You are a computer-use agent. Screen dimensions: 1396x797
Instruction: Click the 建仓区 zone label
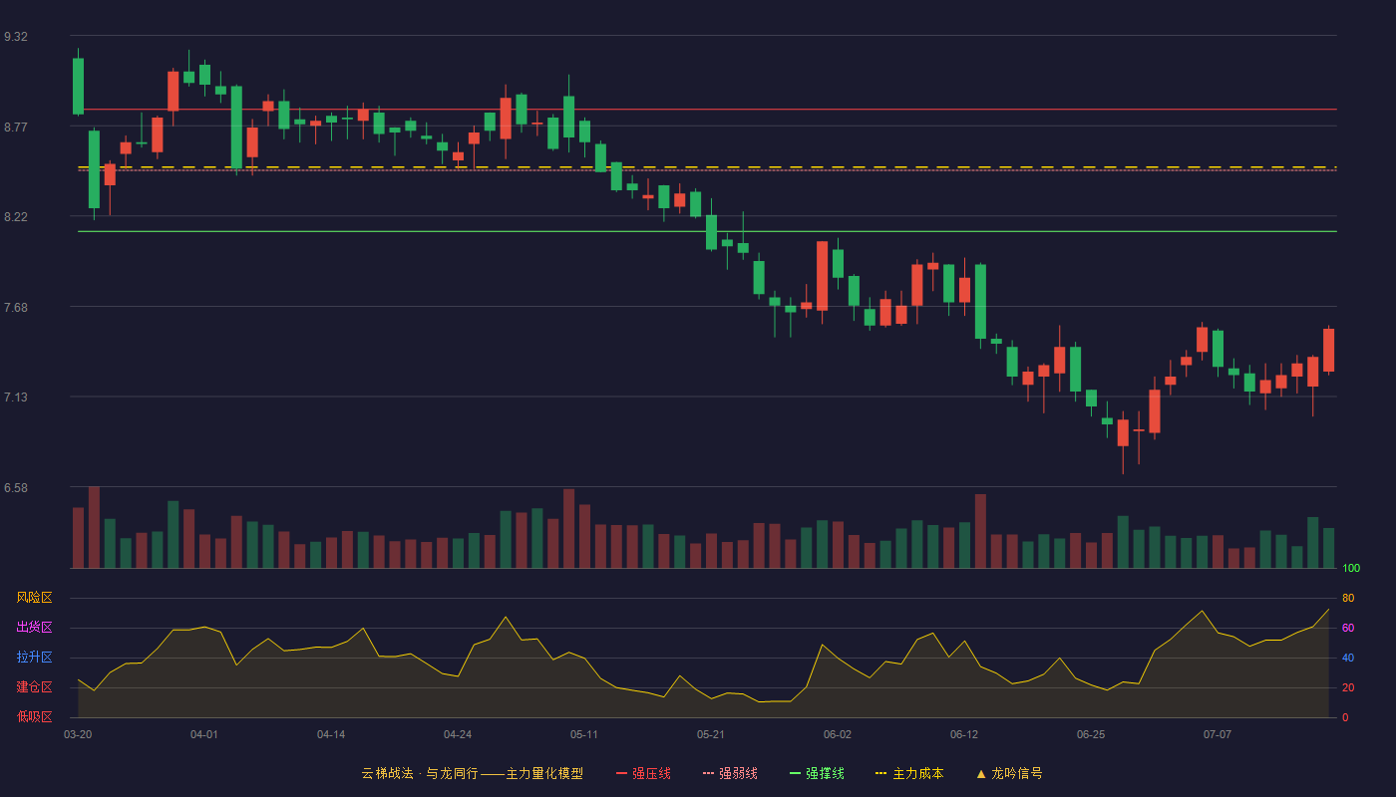[x=34, y=687]
